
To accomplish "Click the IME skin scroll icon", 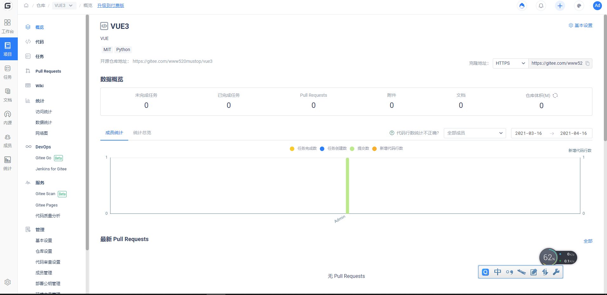I will click(521, 272).
